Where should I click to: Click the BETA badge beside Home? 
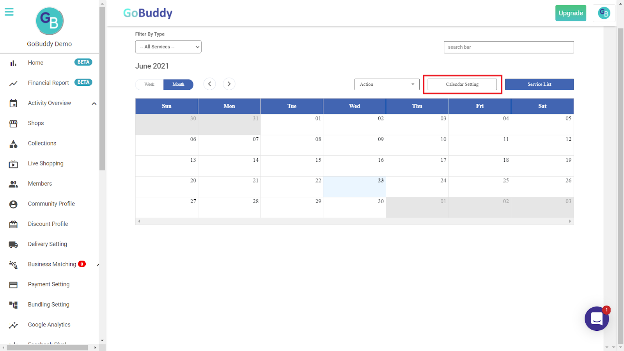coord(83,62)
